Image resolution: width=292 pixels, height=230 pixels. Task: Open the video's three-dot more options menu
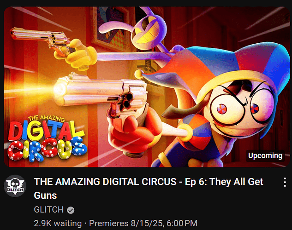point(285,182)
